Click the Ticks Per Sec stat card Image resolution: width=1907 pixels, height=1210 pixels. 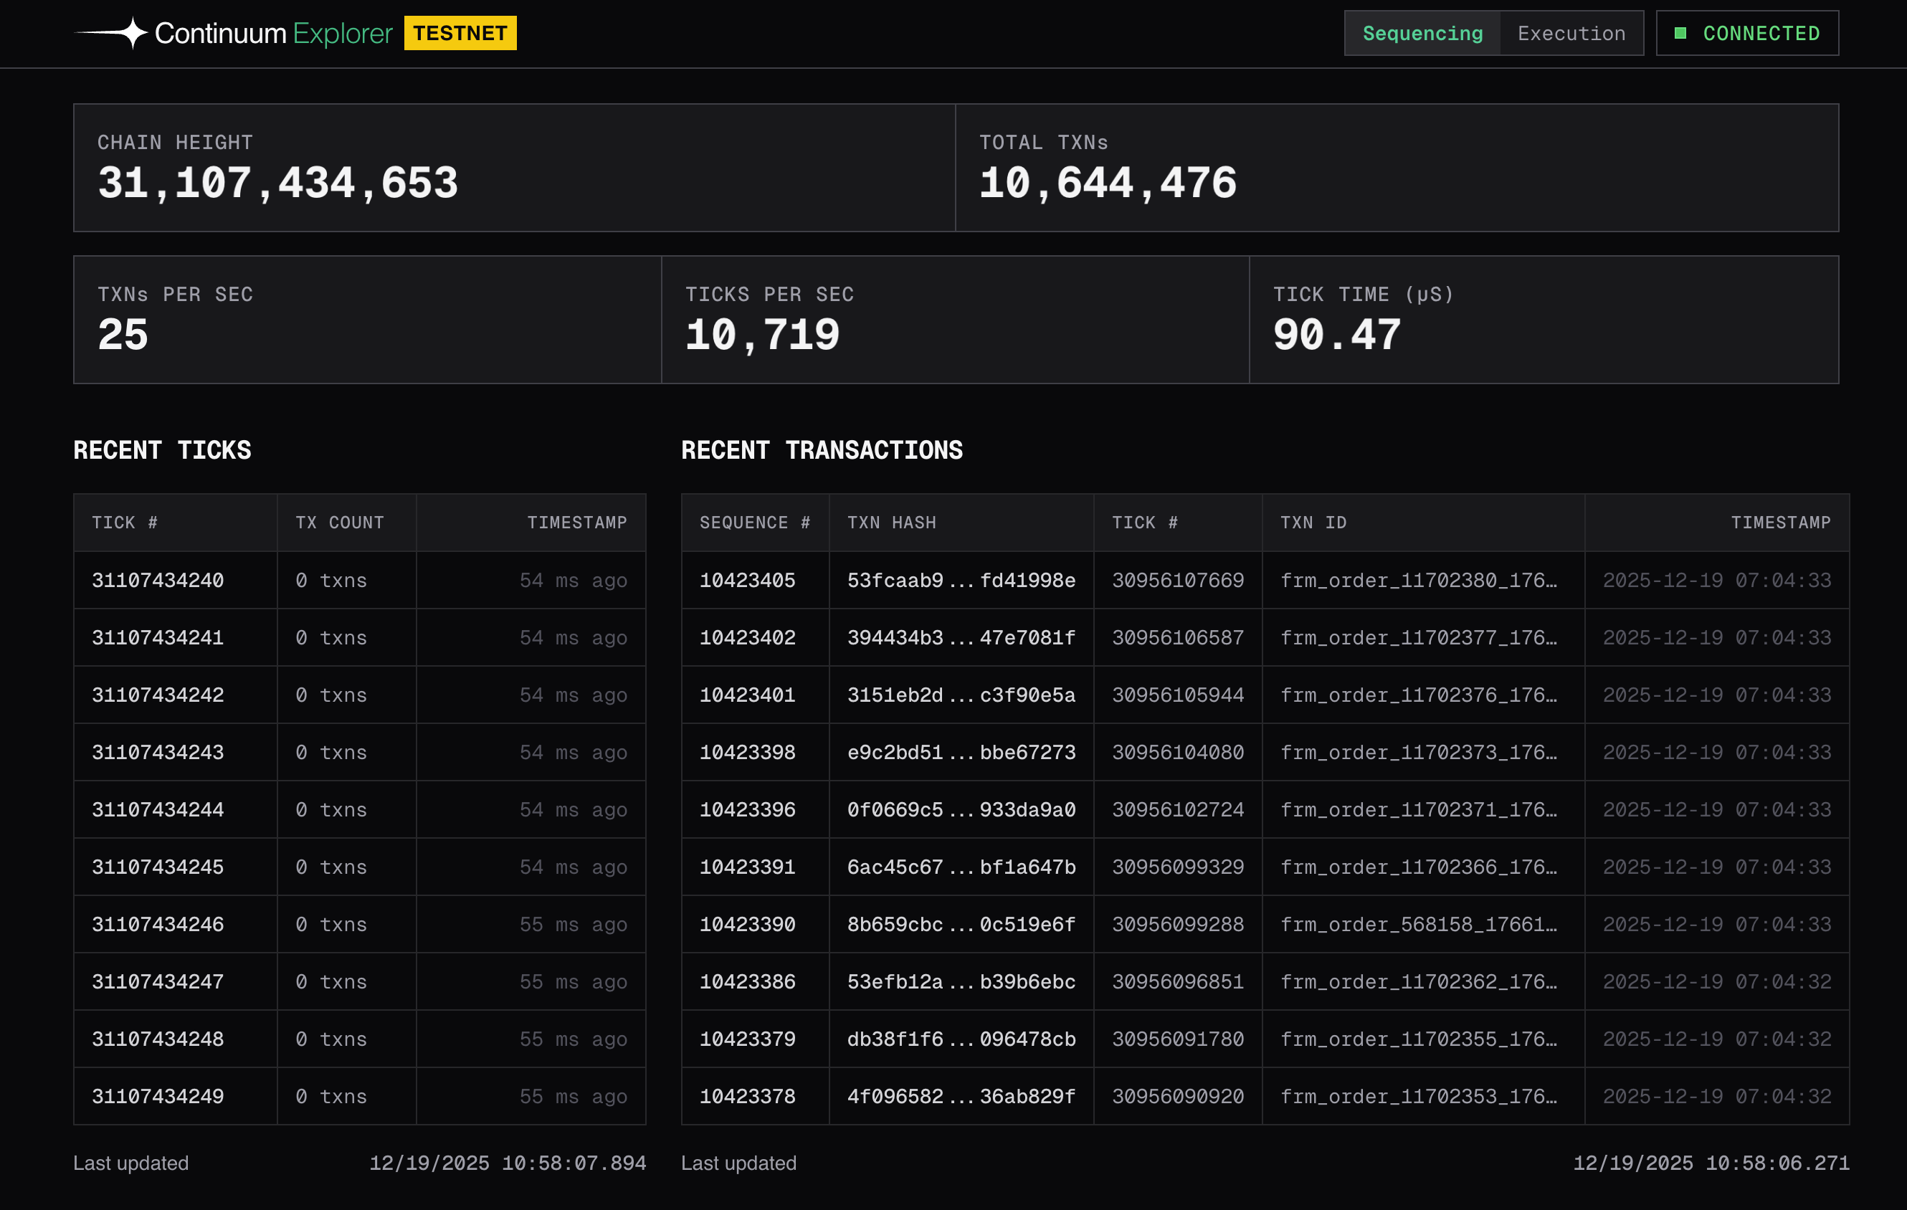click(x=954, y=320)
